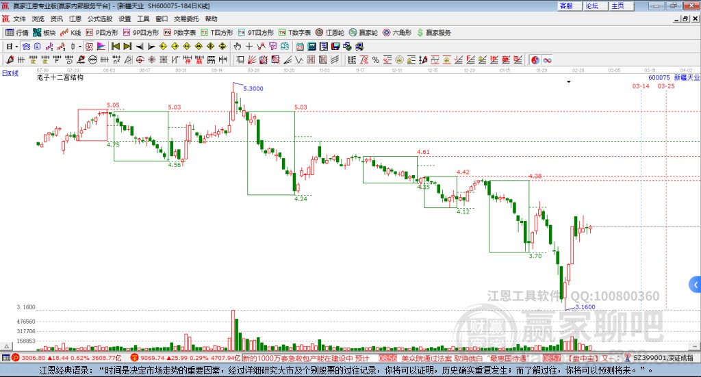Viewport: 701px width, 377px height.
Task: Open the 文件 menu
Action: [19, 18]
